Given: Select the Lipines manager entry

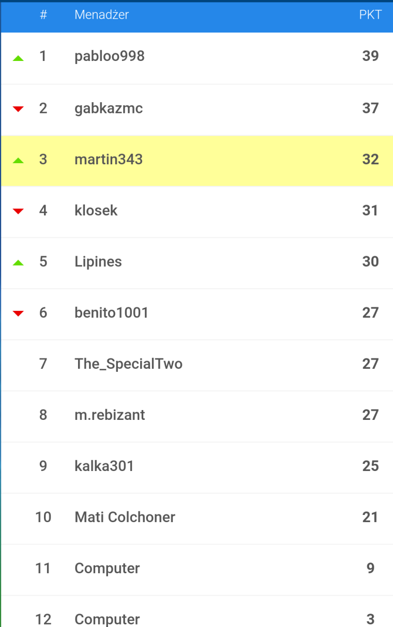Looking at the screenshot, I should point(98,261).
